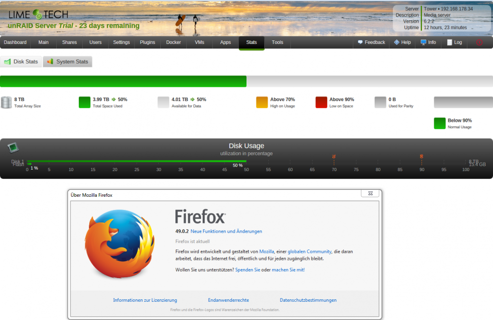Click the gray Used for Parity swatch
This screenshot has width=493, height=320.
380,103
